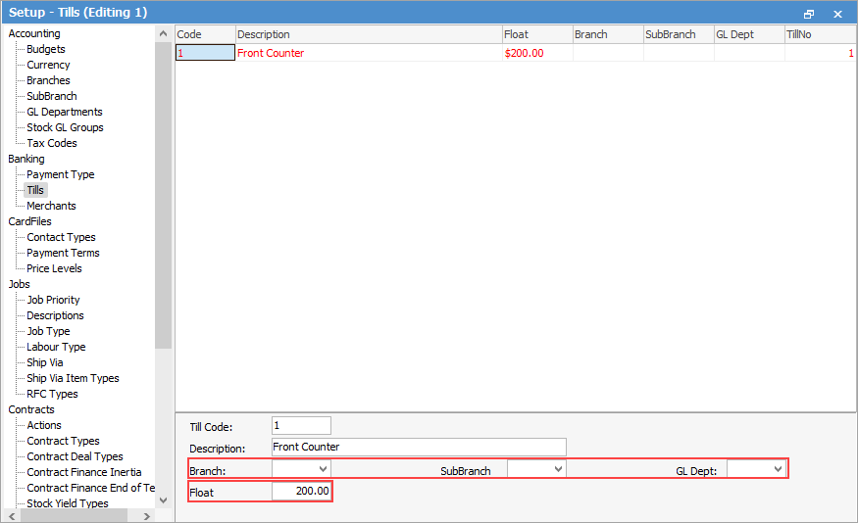Click the tree scroll down arrow
Screen dimensions: 858x523
pos(163,500)
